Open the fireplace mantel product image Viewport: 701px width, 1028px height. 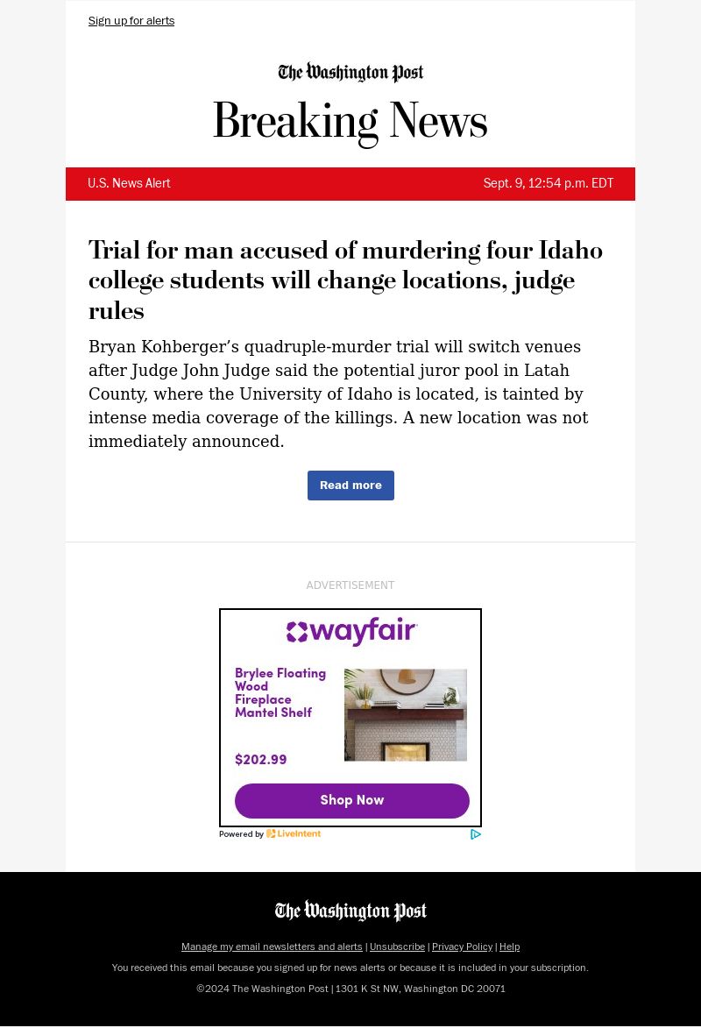(x=405, y=715)
